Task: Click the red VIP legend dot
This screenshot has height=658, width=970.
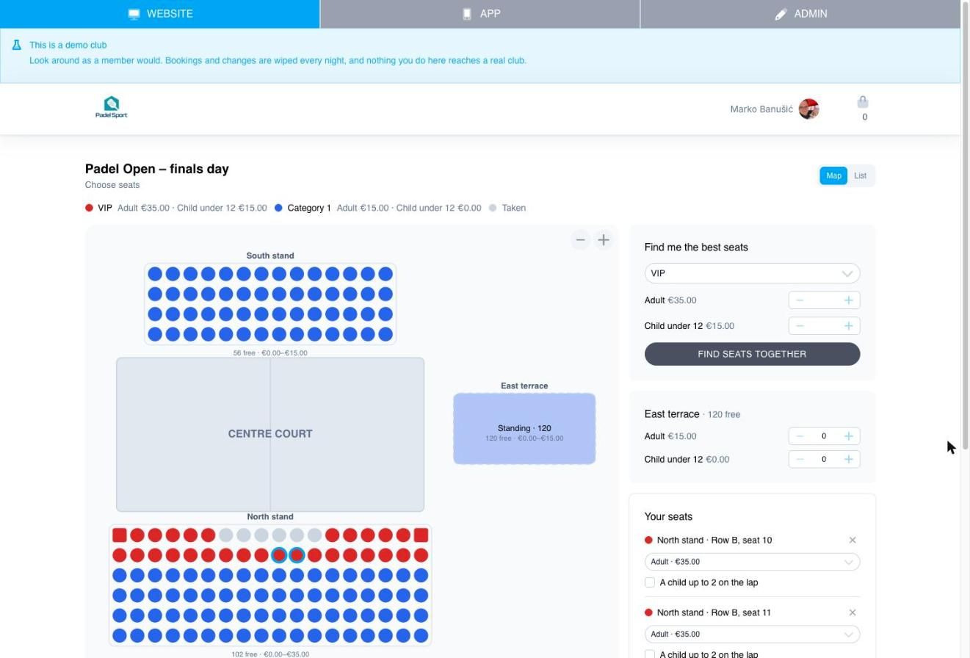Action: click(x=89, y=208)
